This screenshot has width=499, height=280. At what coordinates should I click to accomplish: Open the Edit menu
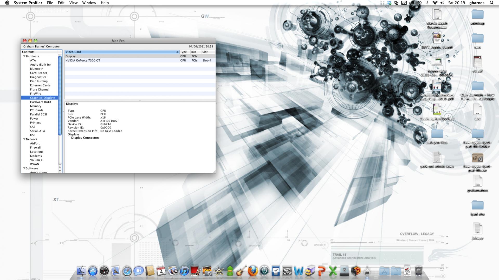pos(61,3)
